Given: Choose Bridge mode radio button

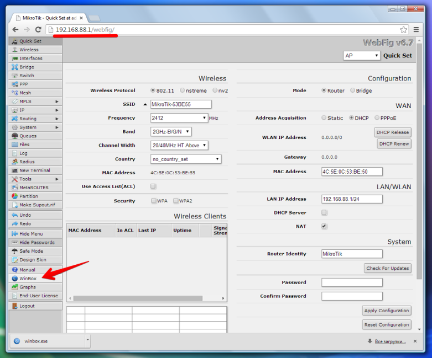Looking at the screenshot, I should coord(352,90).
